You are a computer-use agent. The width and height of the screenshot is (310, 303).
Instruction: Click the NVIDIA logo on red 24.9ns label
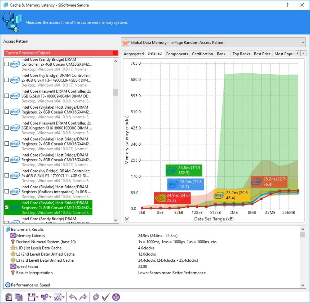160,198
